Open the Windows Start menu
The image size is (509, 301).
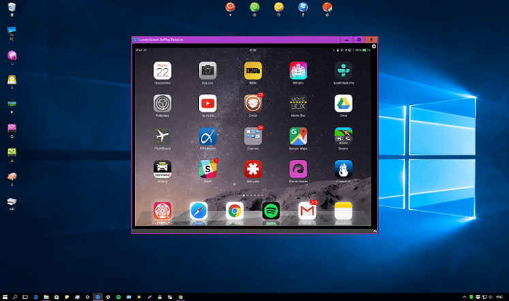pos(5,297)
